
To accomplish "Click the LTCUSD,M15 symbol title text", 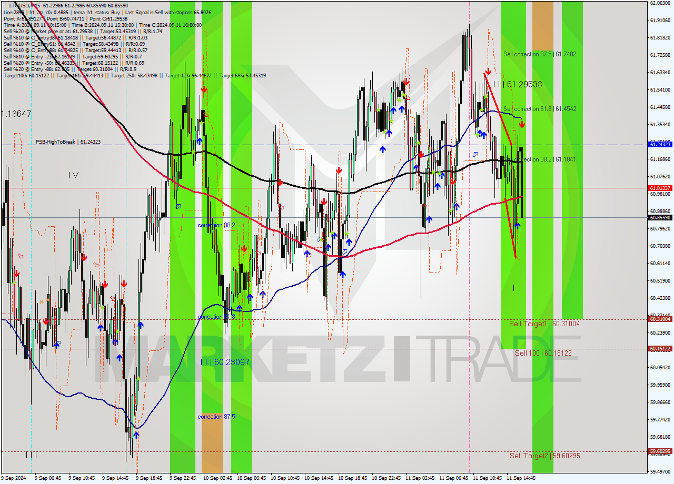I will (25, 5).
